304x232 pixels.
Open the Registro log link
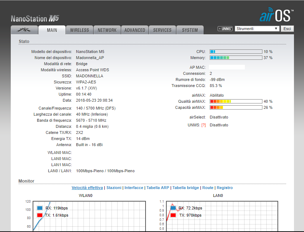(x=225, y=188)
